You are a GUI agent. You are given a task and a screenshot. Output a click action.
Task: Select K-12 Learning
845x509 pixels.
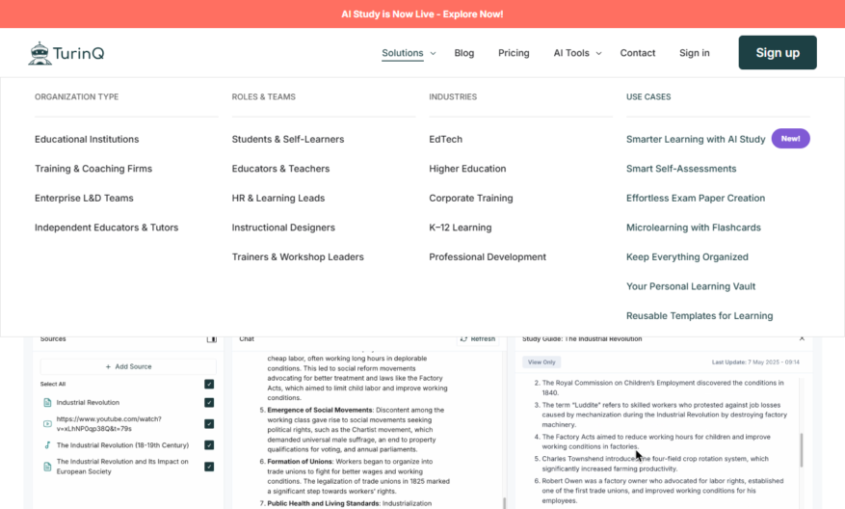click(x=461, y=228)
